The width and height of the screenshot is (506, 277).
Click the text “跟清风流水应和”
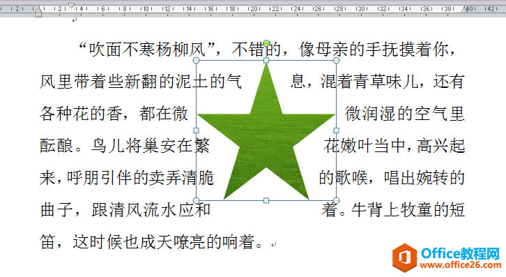point(151,209)
